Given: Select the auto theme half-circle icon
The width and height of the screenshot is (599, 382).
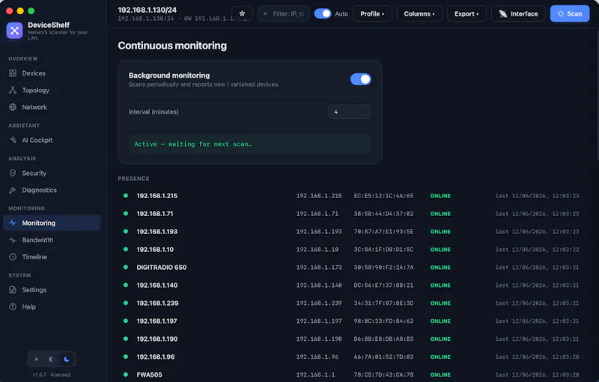Looking at the screenshot, I should click(x=52, y=359).
